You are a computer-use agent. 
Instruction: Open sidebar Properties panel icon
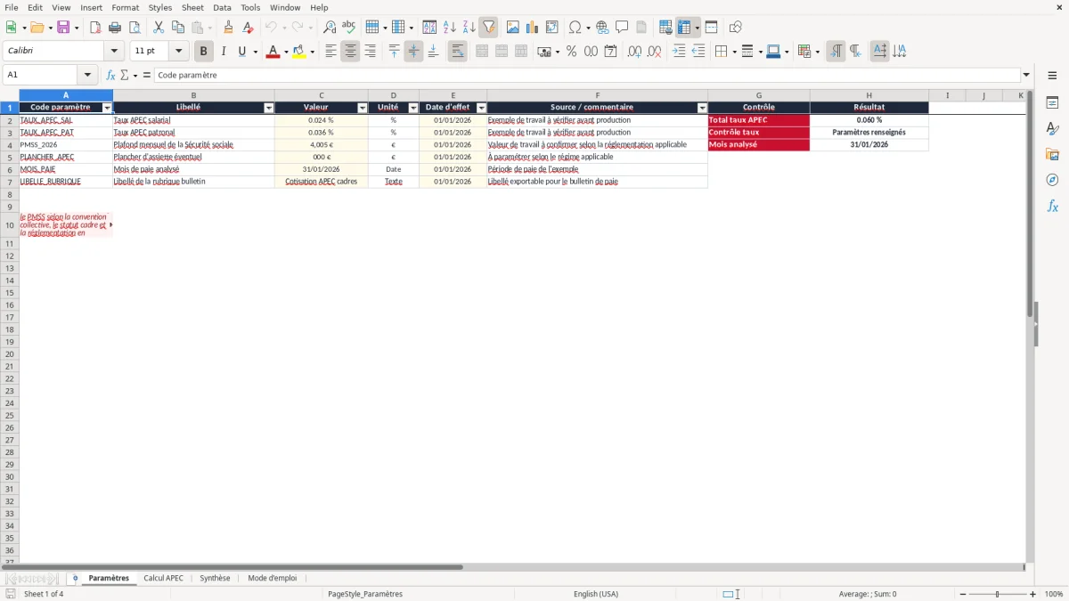tap(1052, 103)
